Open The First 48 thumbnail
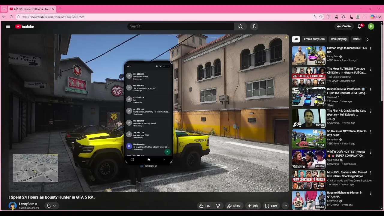Viewport: 384px width, 216px height. coord(309,118)
